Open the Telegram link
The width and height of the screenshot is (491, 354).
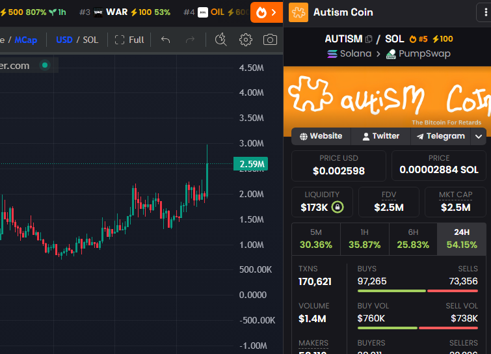[440, 136]
